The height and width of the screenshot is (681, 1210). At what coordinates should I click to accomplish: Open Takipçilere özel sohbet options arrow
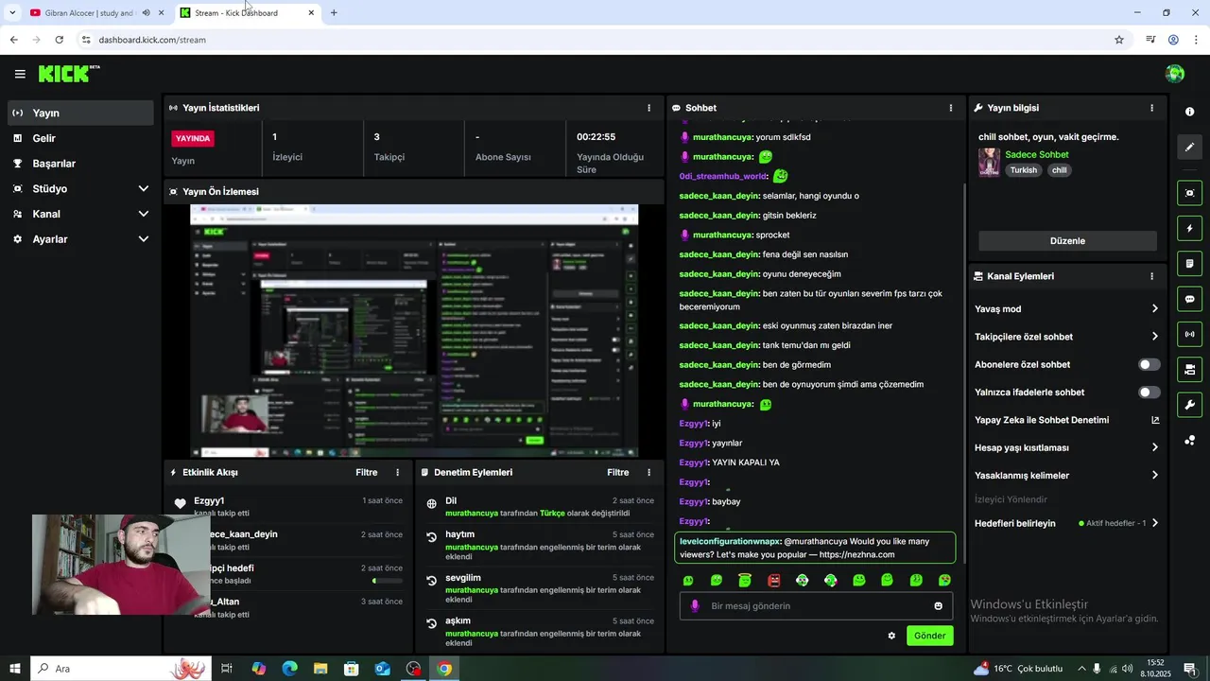(1154, 337)
